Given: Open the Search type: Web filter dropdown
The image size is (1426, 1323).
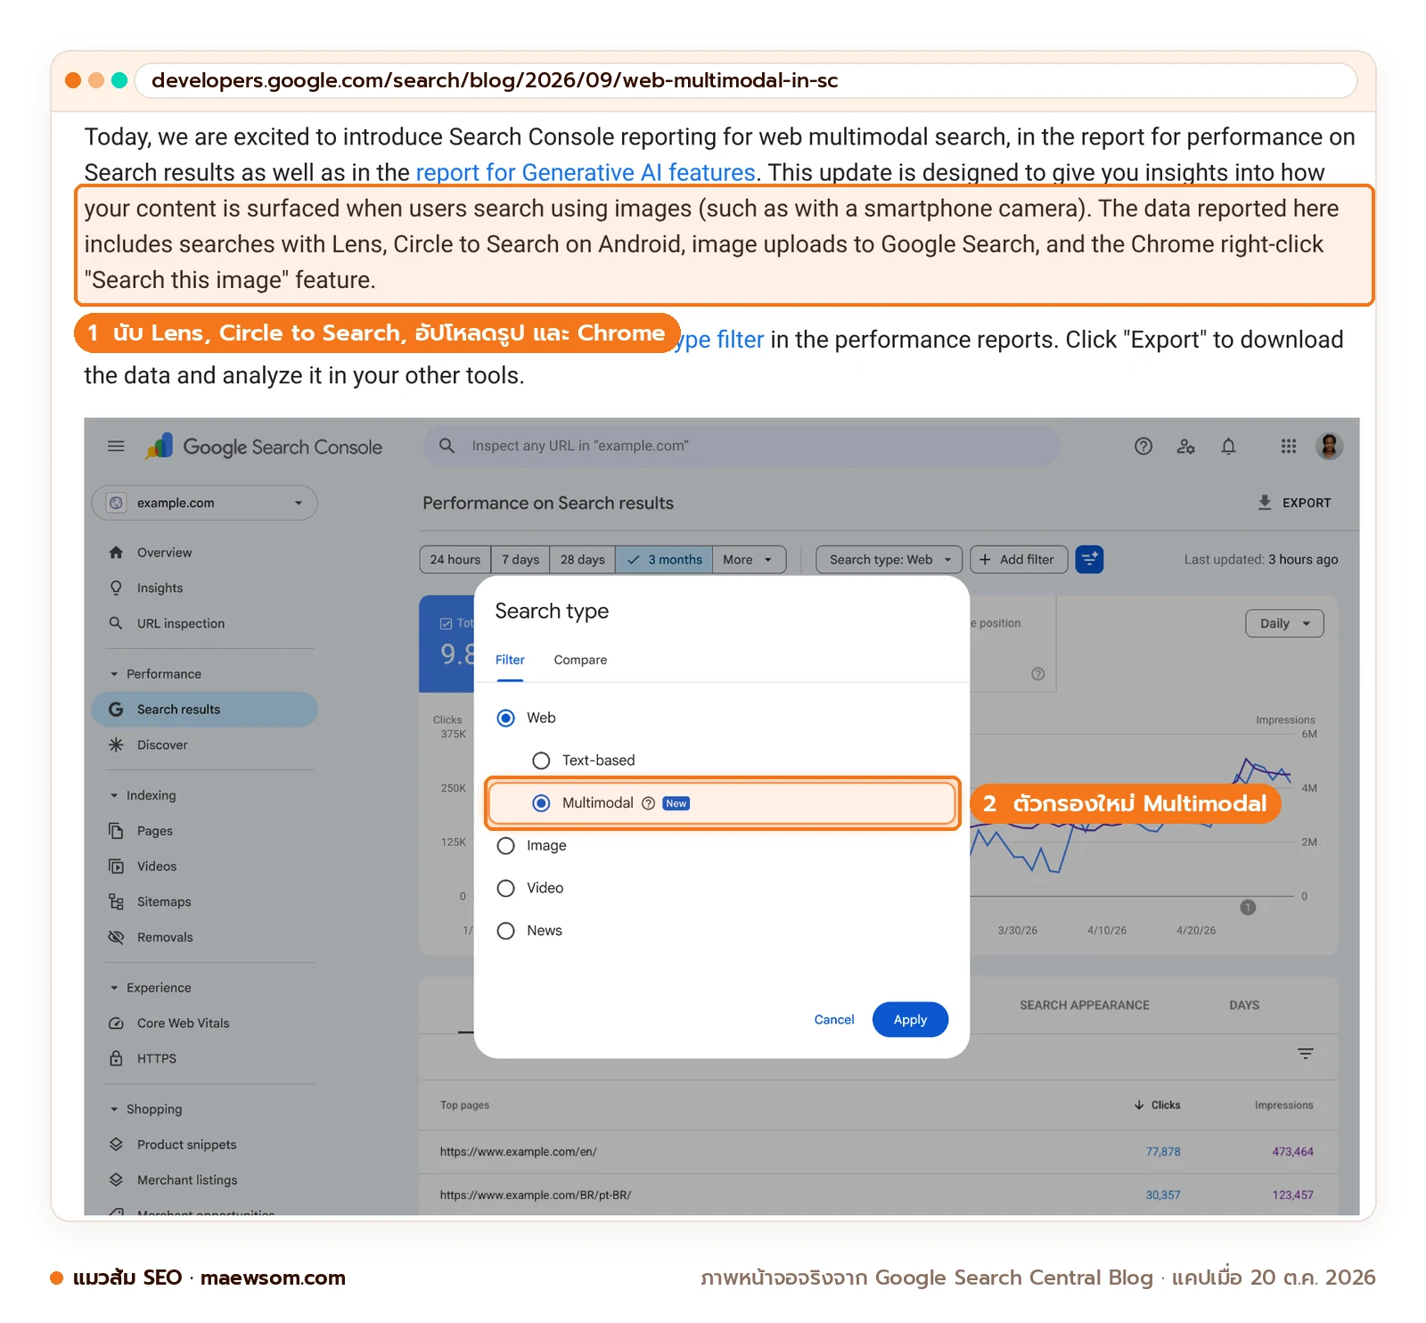Looking at the screenshot, I should coord(889,559).
